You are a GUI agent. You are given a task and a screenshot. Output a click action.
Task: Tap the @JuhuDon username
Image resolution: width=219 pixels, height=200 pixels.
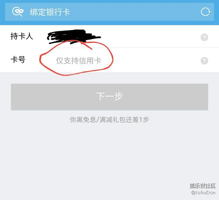[203, 193]
